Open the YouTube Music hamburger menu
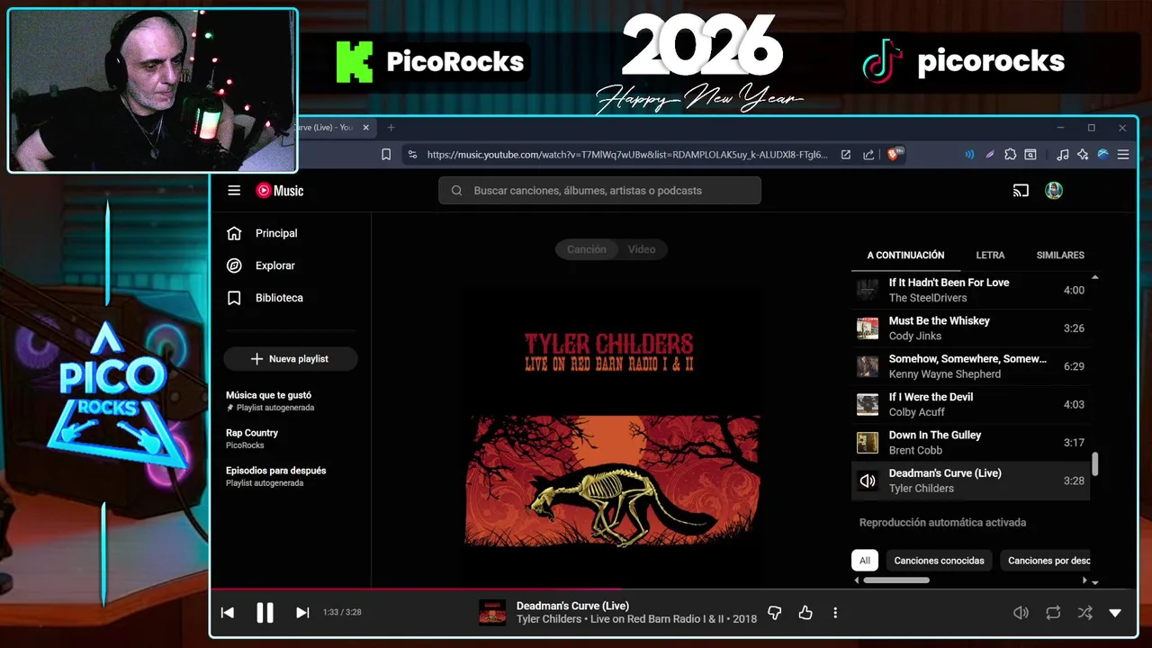 pyautogui.click(x=234, y=190)
